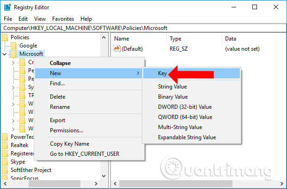
Task: Click Go to HKEY_CURRENT_USER
Action: [89, 154]
